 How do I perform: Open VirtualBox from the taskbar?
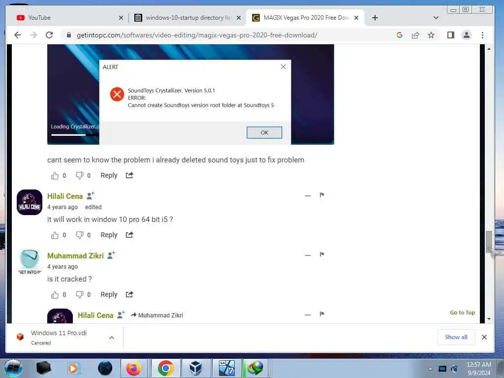click(x=195, y=368)
